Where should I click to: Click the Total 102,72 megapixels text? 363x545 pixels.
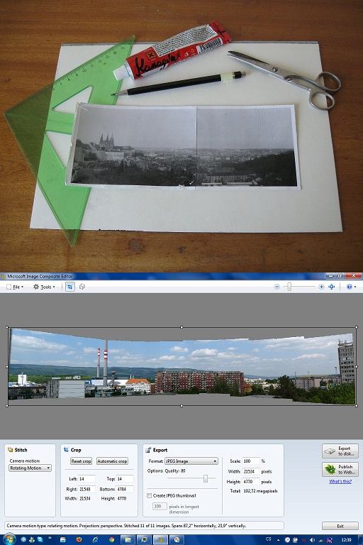point(254,491)
